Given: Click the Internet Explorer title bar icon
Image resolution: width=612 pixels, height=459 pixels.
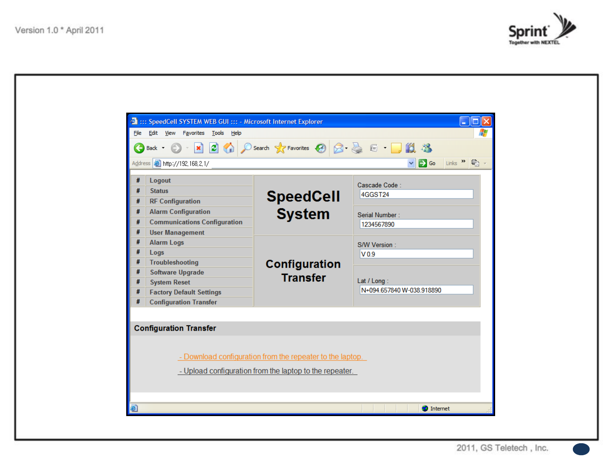Looking at the screenshot, I should tap(134, 121).
